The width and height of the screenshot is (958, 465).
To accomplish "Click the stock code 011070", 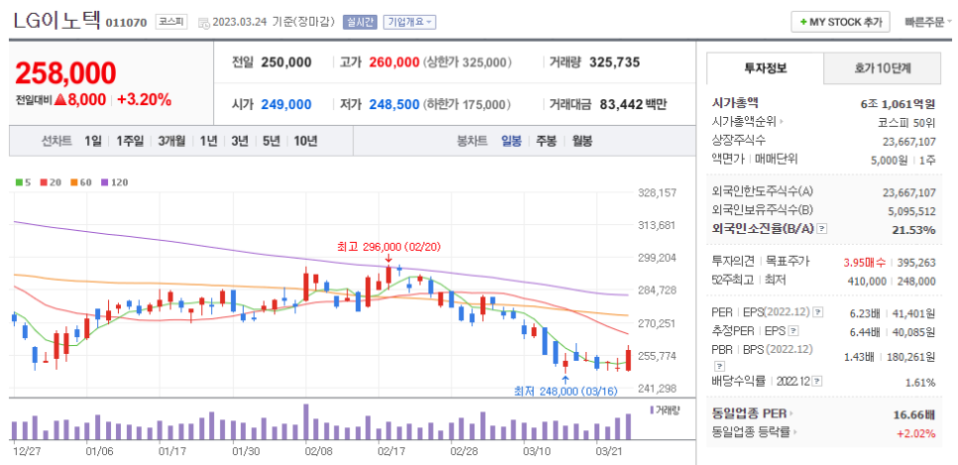I will (127, 23).
